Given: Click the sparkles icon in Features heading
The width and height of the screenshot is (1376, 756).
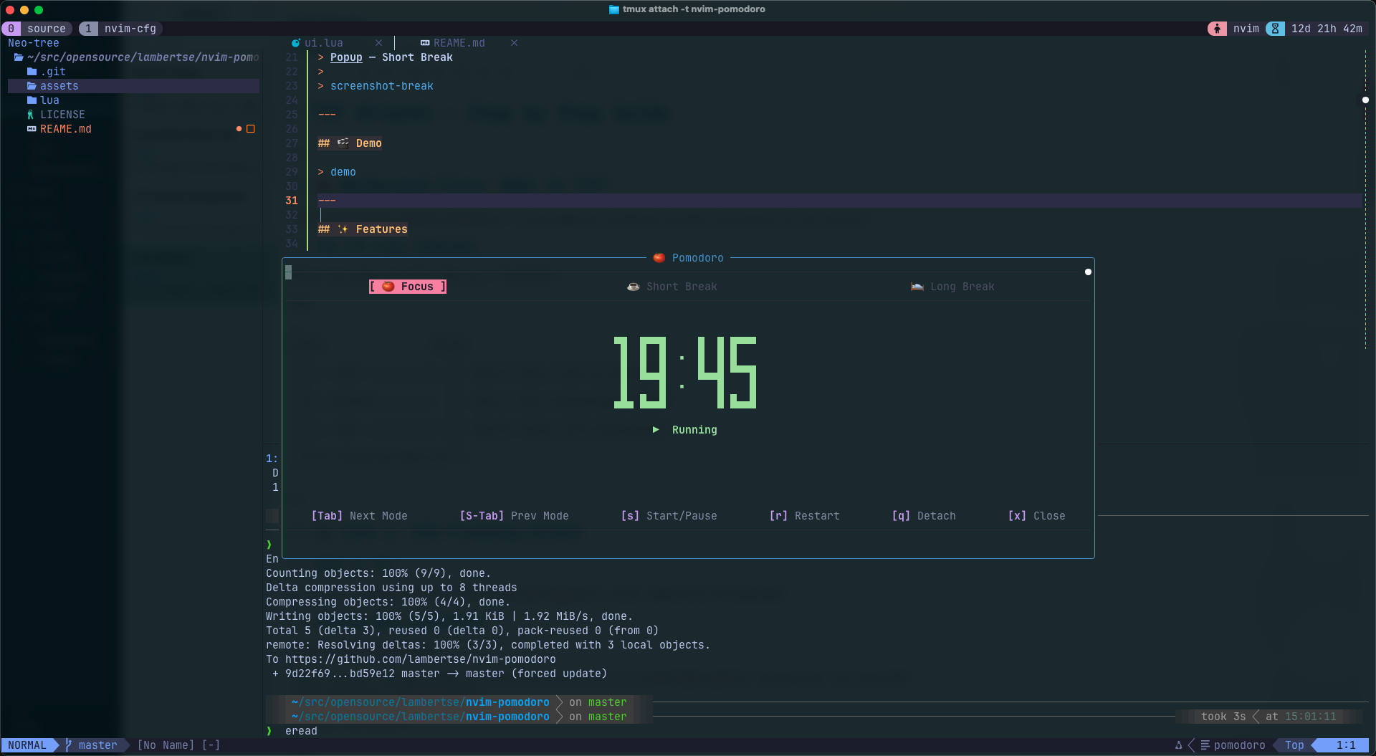Looking at the screenshot, I should (x=343, y=229).
